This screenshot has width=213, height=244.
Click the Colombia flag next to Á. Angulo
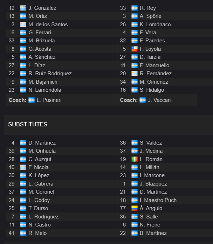(135, 208)
